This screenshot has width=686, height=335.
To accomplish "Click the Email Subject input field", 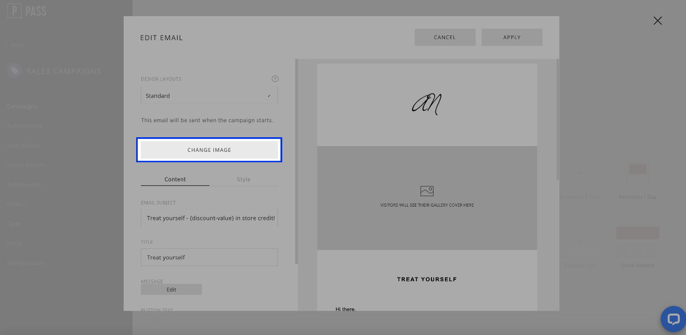I will pos(209,218).
